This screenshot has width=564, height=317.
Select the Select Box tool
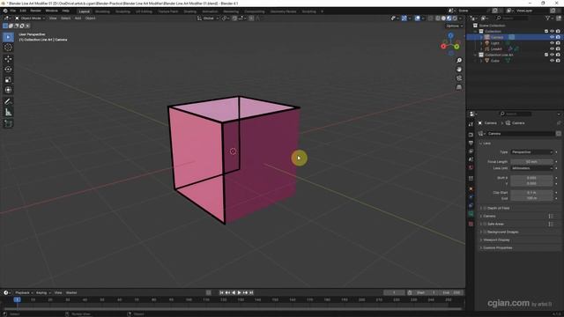click(x=8, y=37)
